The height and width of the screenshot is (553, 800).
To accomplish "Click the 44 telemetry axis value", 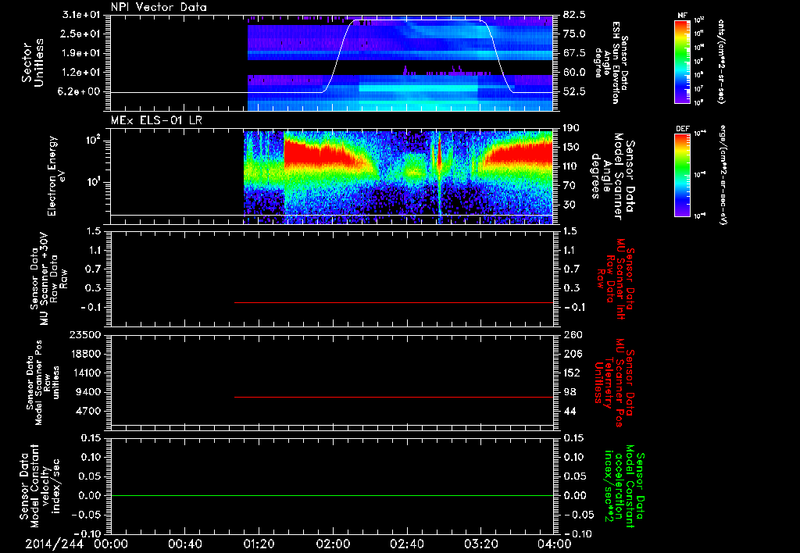I will click(570, 411).
